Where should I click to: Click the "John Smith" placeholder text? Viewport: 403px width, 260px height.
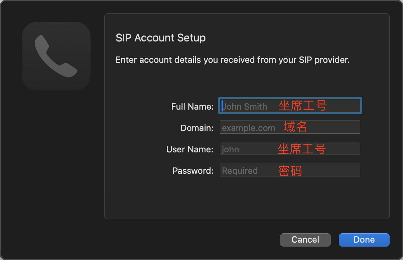(245, 107)
